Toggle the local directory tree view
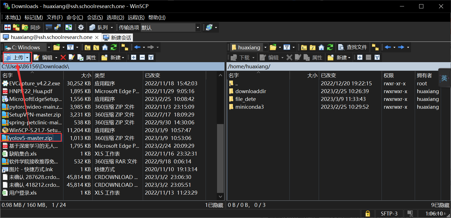Viewport: 451px width, 218px height. (125, 47)
